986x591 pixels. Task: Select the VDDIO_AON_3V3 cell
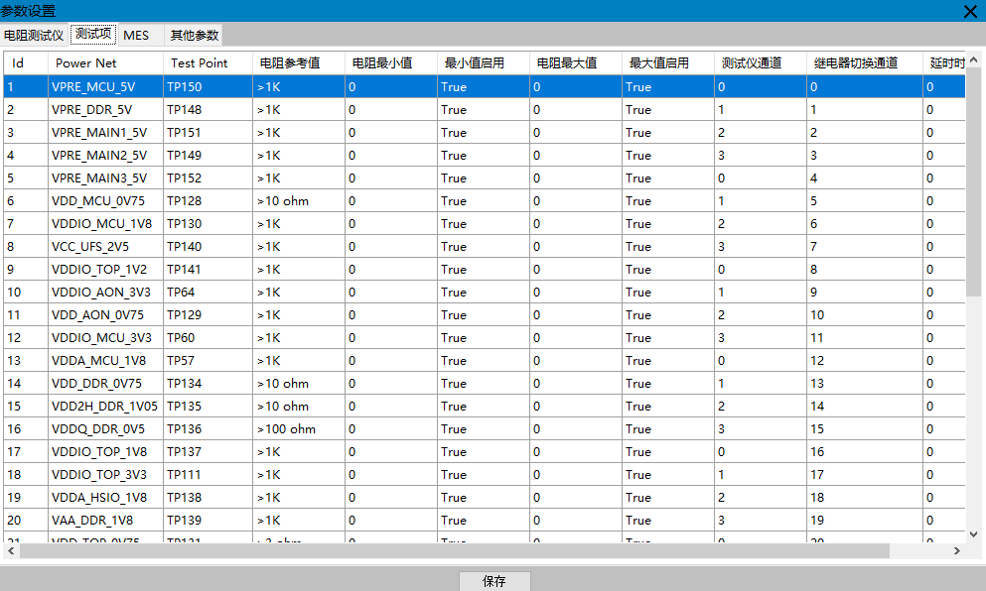105,293
